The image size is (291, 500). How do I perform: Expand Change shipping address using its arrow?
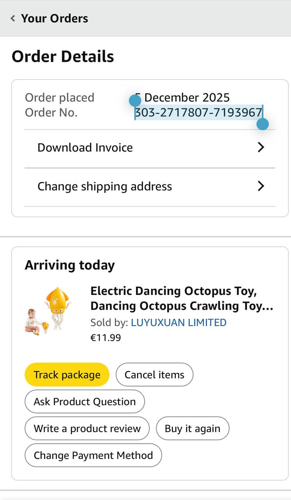[261, 186]
